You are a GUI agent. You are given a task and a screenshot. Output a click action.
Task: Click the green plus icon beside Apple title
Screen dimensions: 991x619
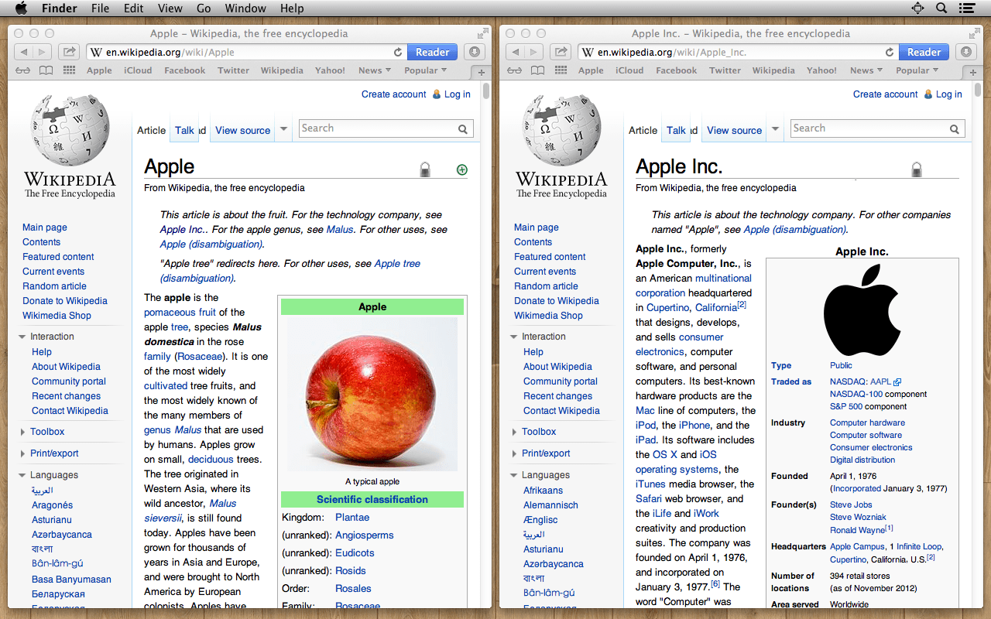coord(462,169)
